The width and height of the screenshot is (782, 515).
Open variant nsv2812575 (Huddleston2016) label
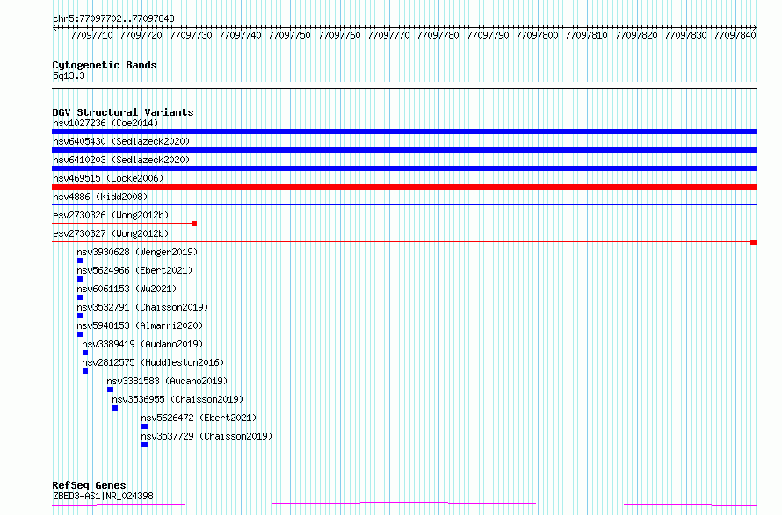pos(153,362)
